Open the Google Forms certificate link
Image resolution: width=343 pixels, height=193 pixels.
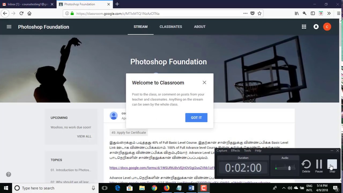(x=162, y=168)
